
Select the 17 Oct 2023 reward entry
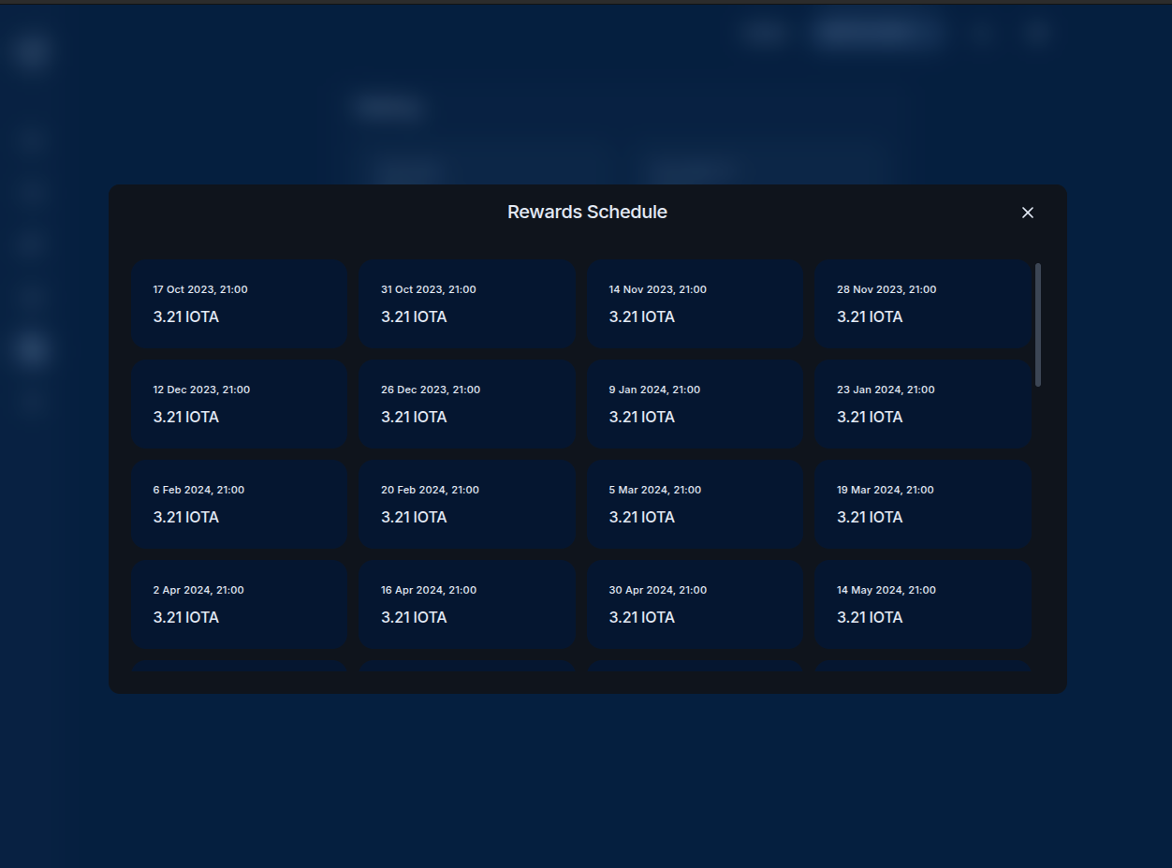(239, 304)
